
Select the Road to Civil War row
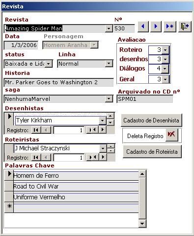[76, 186]
